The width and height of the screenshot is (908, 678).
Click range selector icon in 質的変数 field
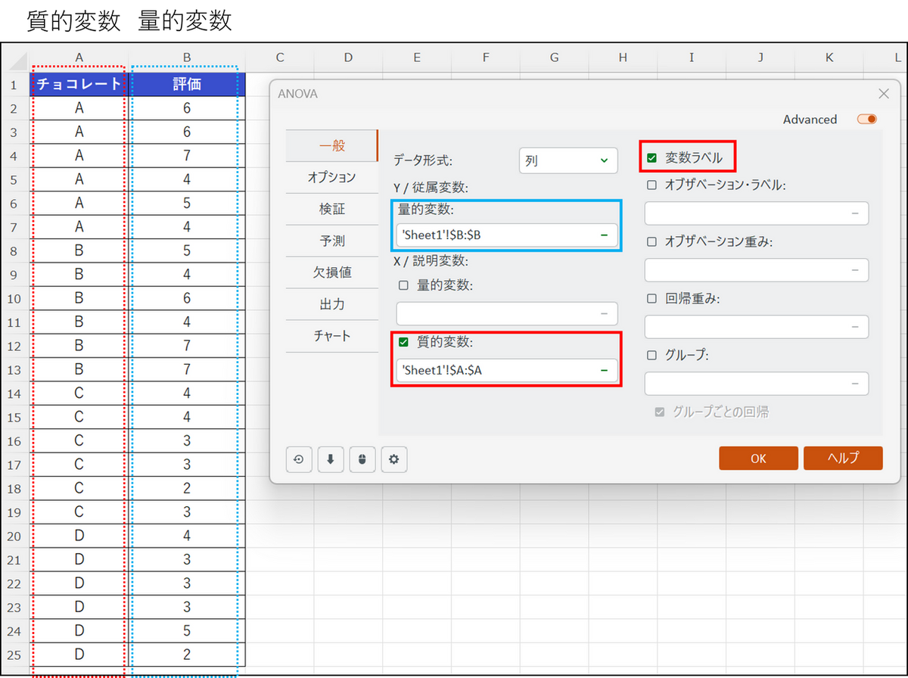[604, 370]
